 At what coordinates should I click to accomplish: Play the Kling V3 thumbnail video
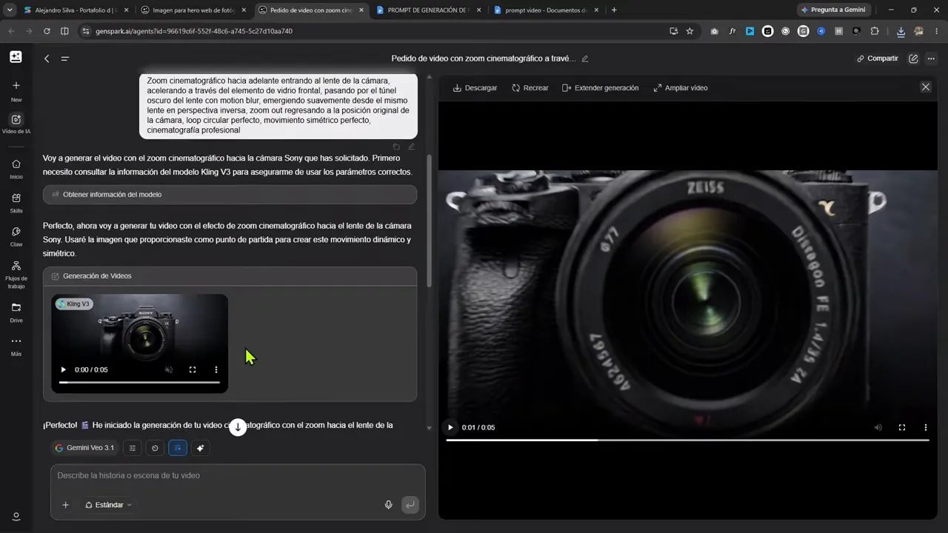63,369
